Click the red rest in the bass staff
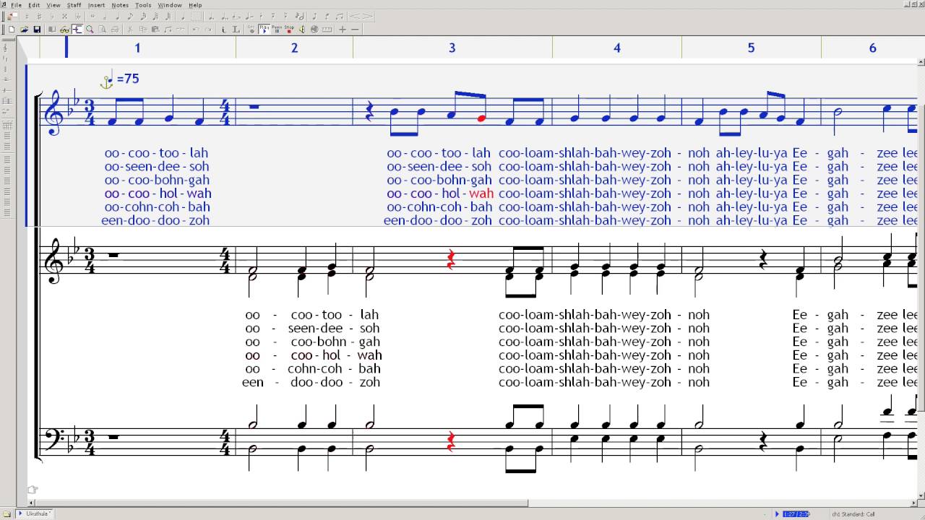The width and height of the screenshot is (925, 520). (x=451, y=441)
